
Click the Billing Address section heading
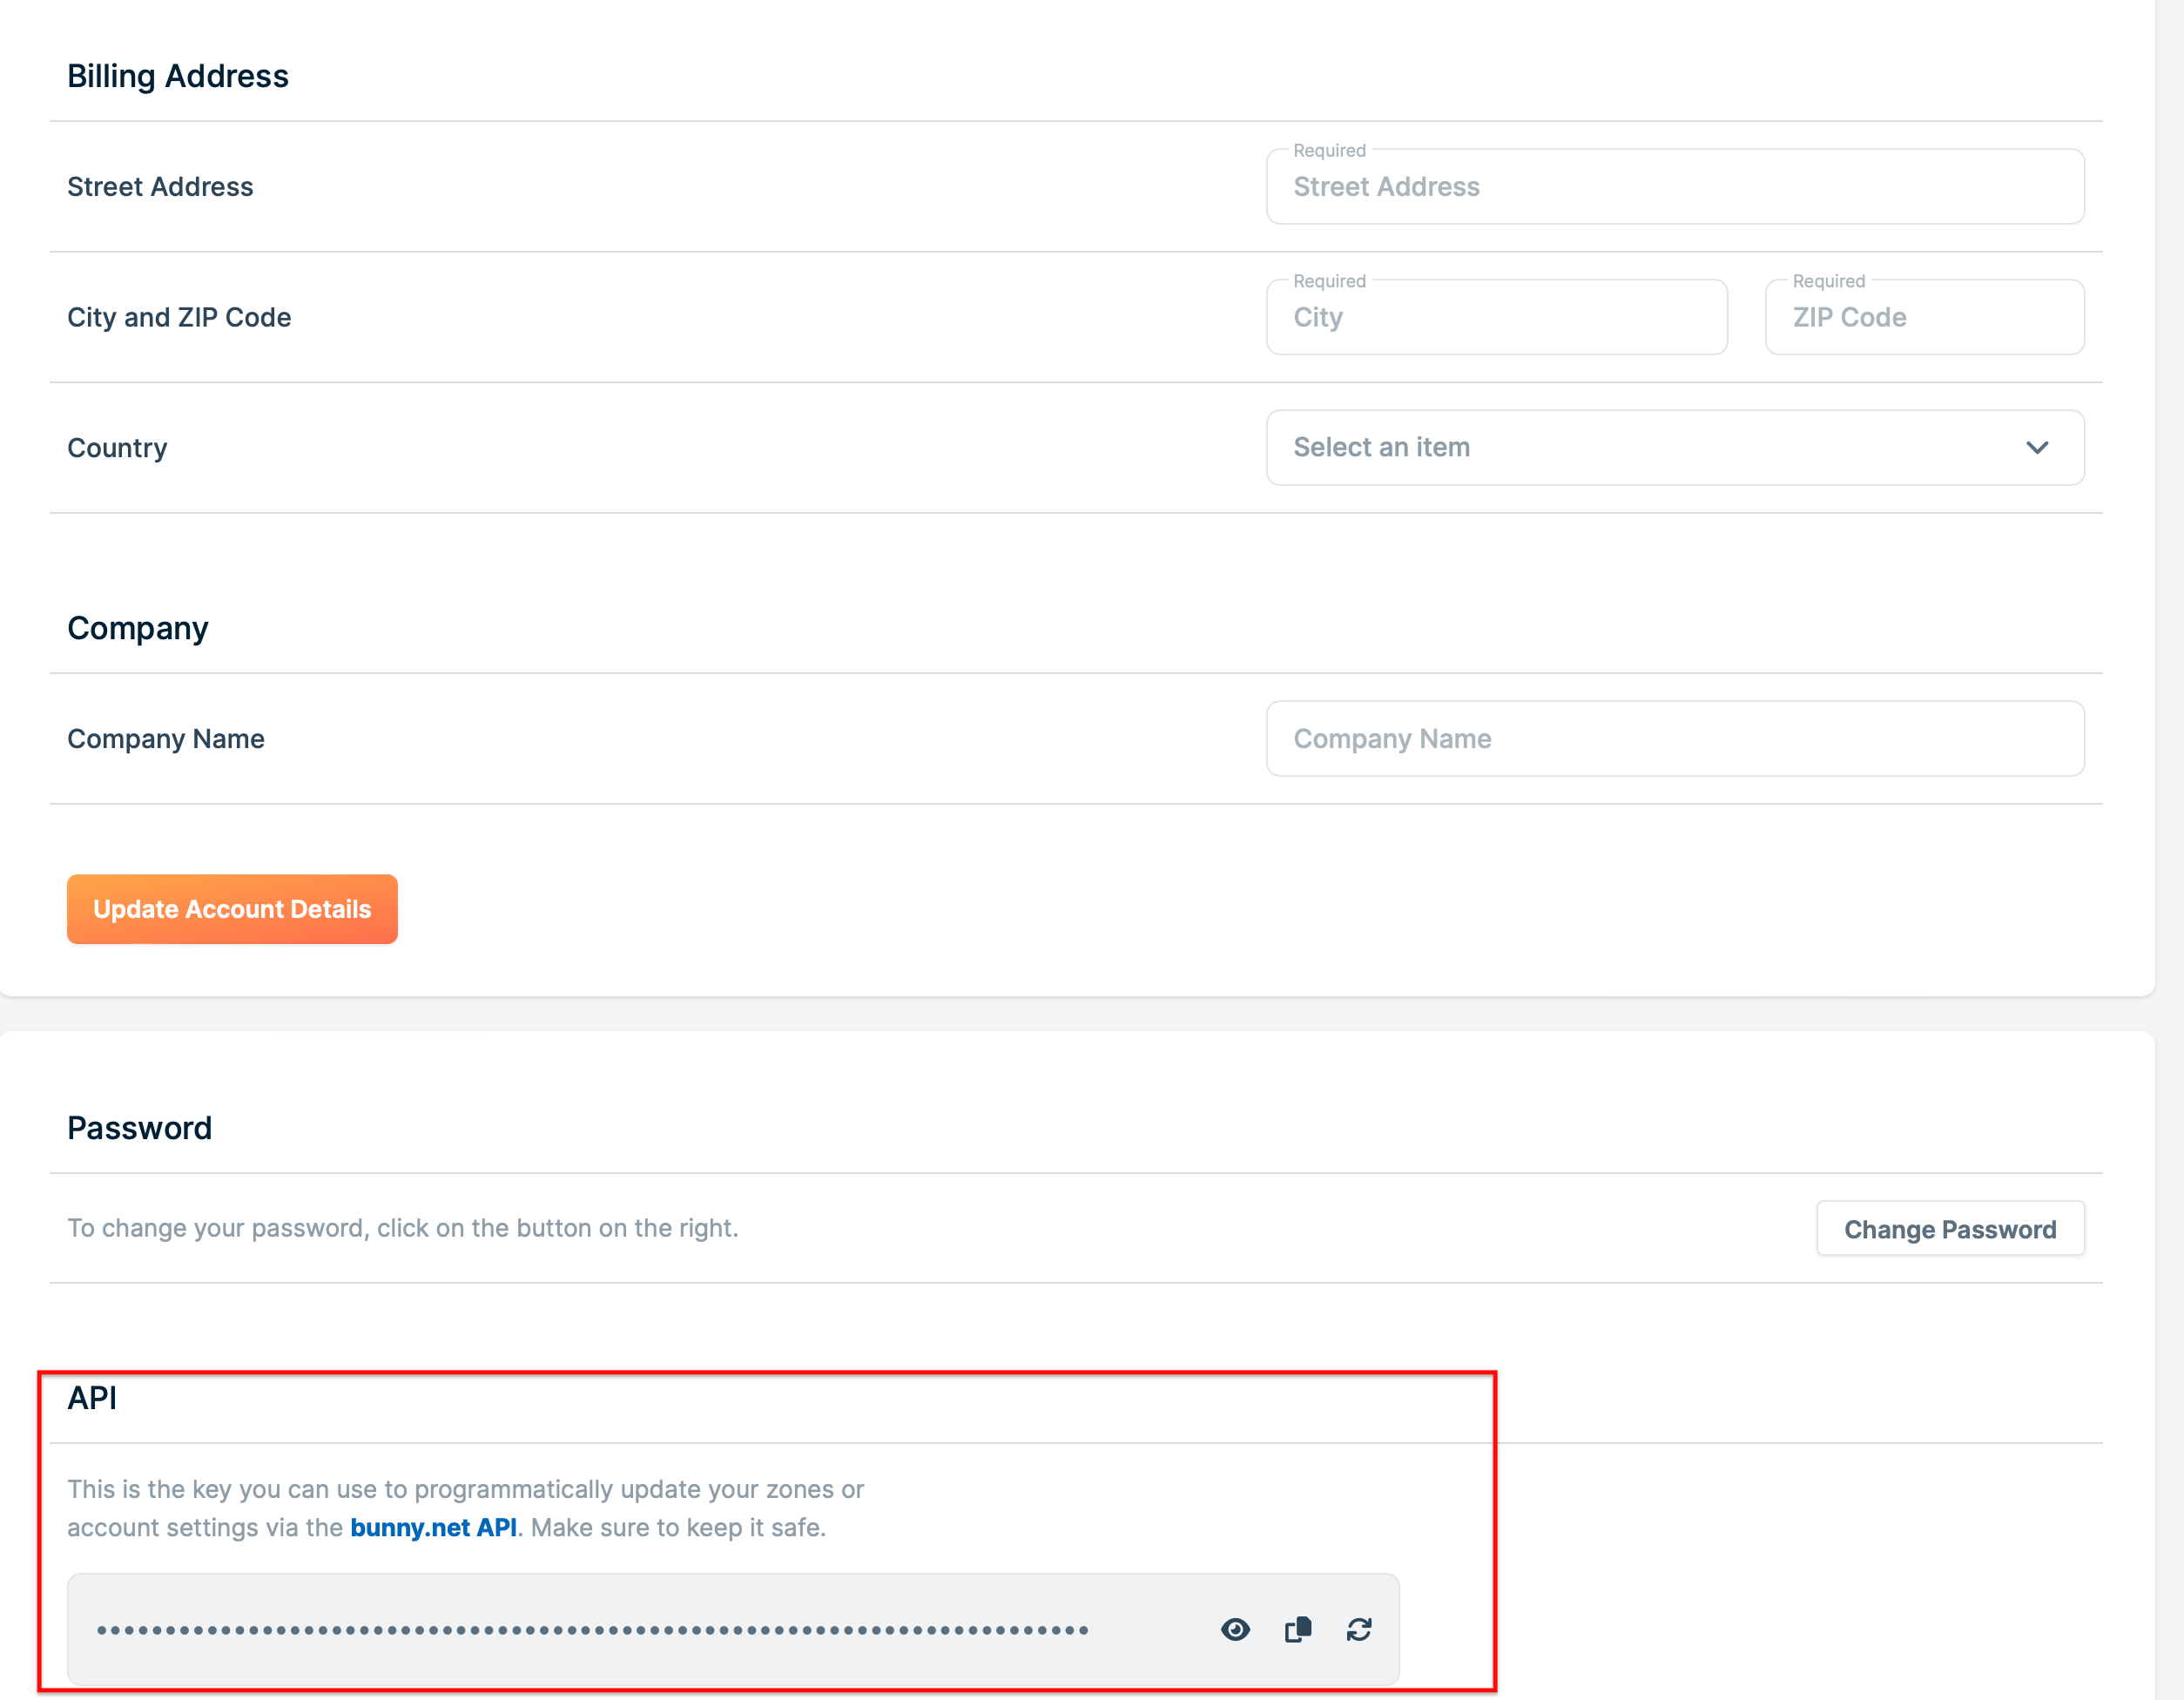point(178,75)
